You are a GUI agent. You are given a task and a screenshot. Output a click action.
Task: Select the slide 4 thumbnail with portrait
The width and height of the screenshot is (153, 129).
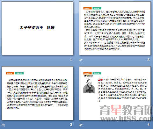click(115, 93)
